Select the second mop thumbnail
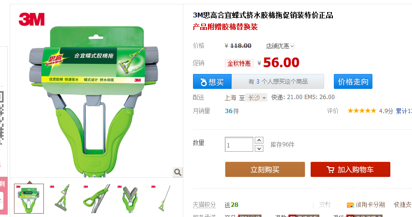Screen dimensions: 412x217 click(63, 199)
